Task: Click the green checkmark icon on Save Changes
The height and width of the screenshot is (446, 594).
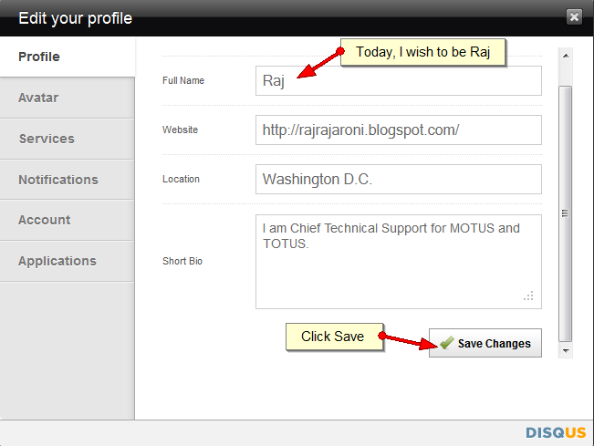Action: tap(447, 342)
